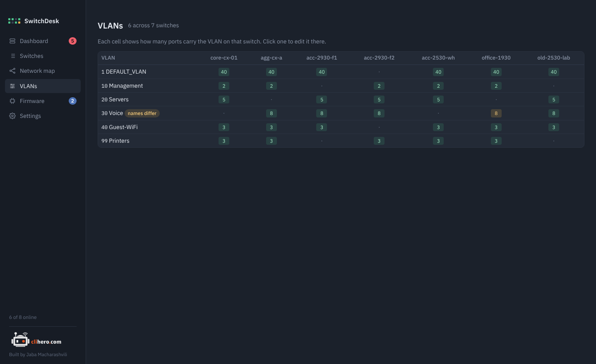Open the Settings menu item
The width and height of the screenshot is (596, 364).
click(x=43, y=116)
